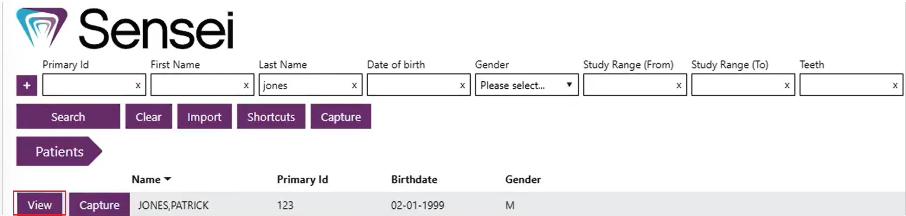Open the Gender dropdown
Screen dimensions: 906x216
527,85
